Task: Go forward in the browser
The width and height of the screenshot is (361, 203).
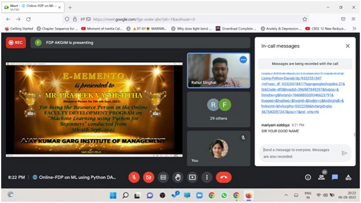Action: (x=18, y=19)
